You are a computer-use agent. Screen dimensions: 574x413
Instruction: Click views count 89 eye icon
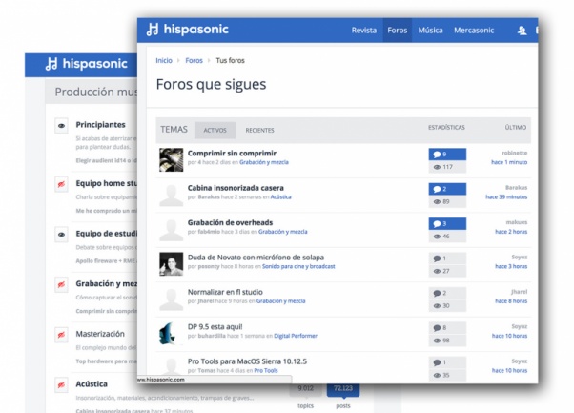tap(437, 202)
